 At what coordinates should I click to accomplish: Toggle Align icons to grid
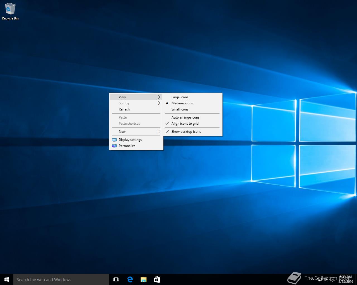pyautogui.click(x=192, y=124)
